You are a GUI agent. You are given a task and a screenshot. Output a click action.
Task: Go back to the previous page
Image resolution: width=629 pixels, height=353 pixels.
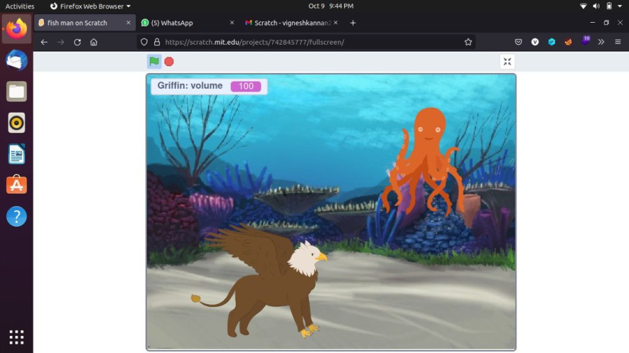pyautogui.click(x=44, y=42)
